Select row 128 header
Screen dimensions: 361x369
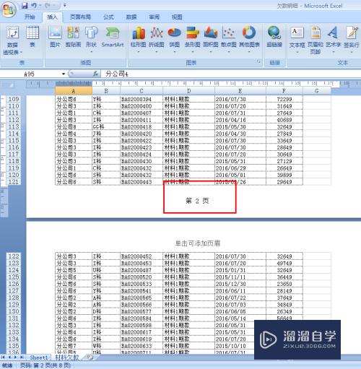14,298
